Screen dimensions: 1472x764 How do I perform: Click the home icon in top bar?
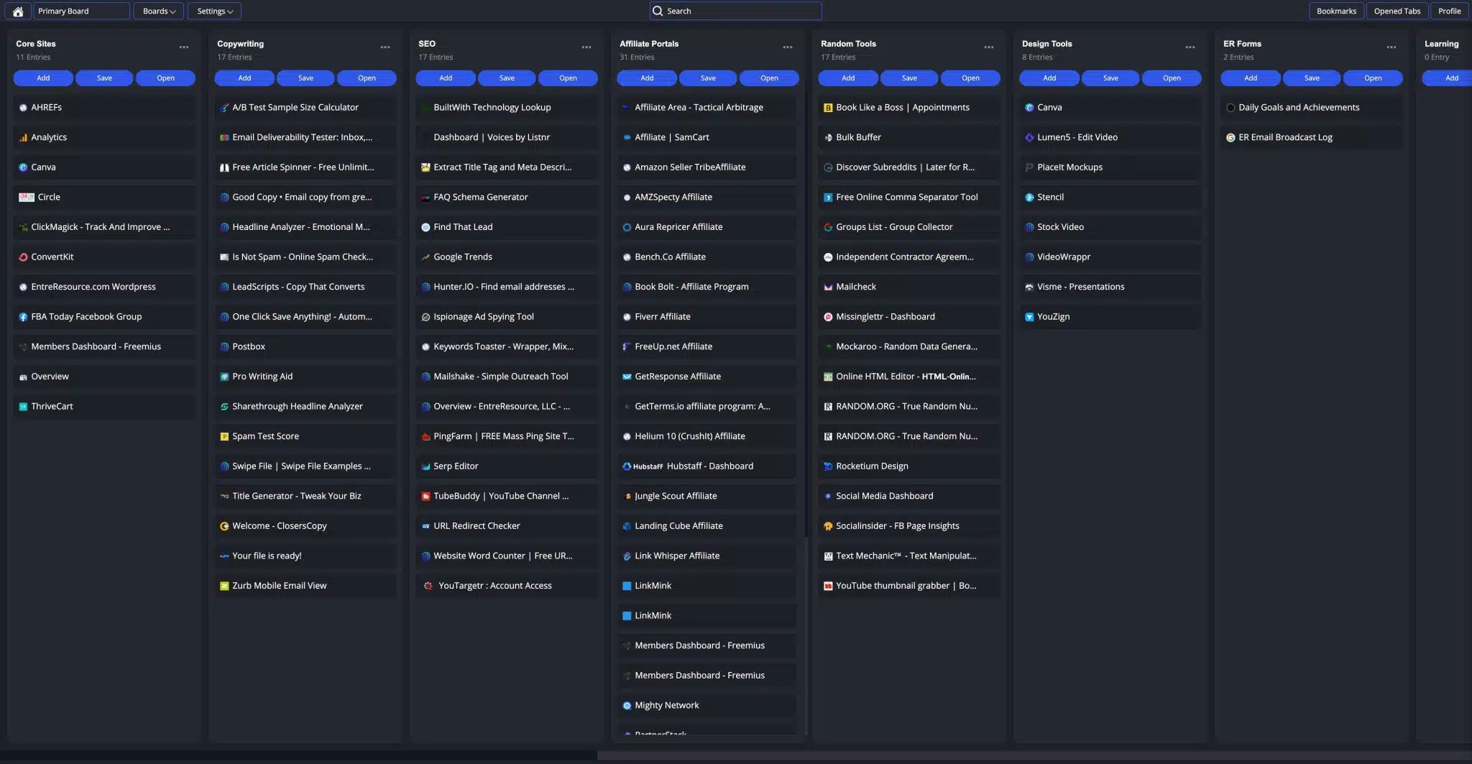pos(18,11)
